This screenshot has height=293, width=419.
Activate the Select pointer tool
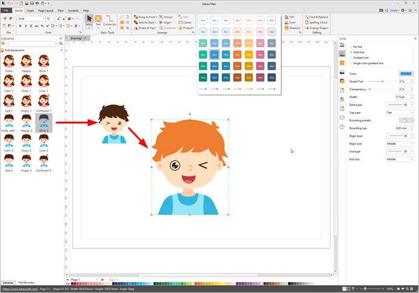(89, 21)
